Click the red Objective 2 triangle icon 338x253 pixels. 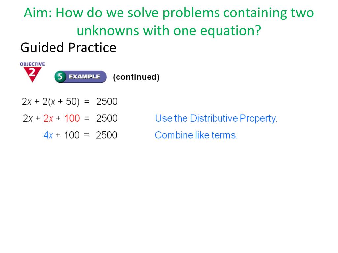tap(32, 74)
